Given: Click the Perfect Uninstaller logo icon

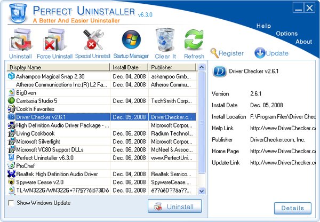Looking at the screenshot, I should tap(18, 13).
